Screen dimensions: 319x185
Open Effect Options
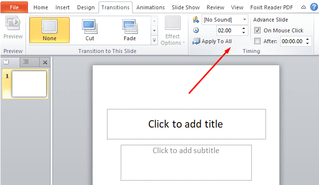[x=173, y=31]
